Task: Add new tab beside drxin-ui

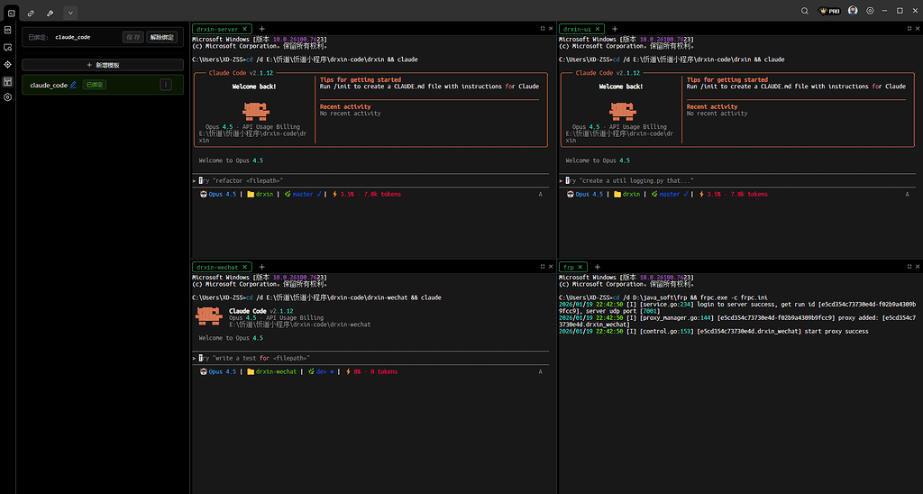Action: [615, 29]
